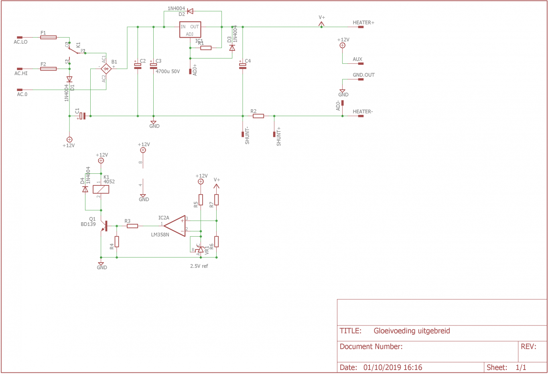
Task: Click fuse F1 on AC.LO line
Action: click(x=48, y=37)
